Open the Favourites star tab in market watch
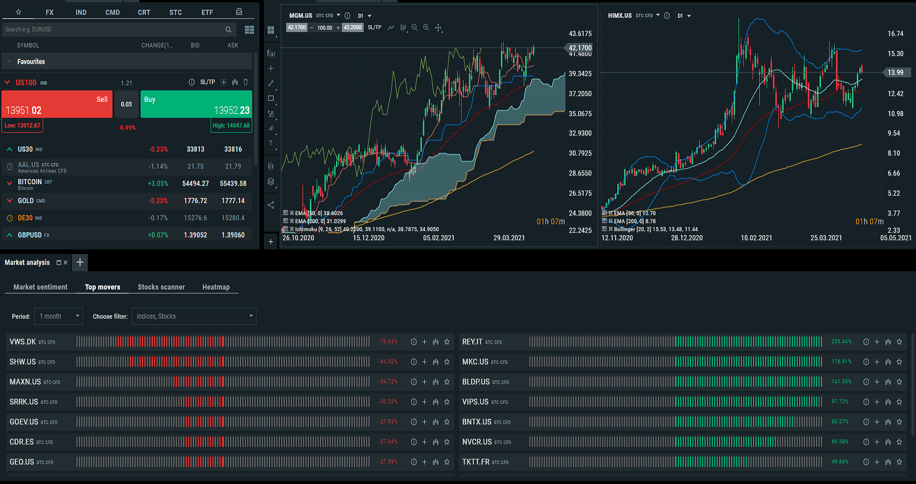This screenshot has width=916, height=484. pos(18,12)
